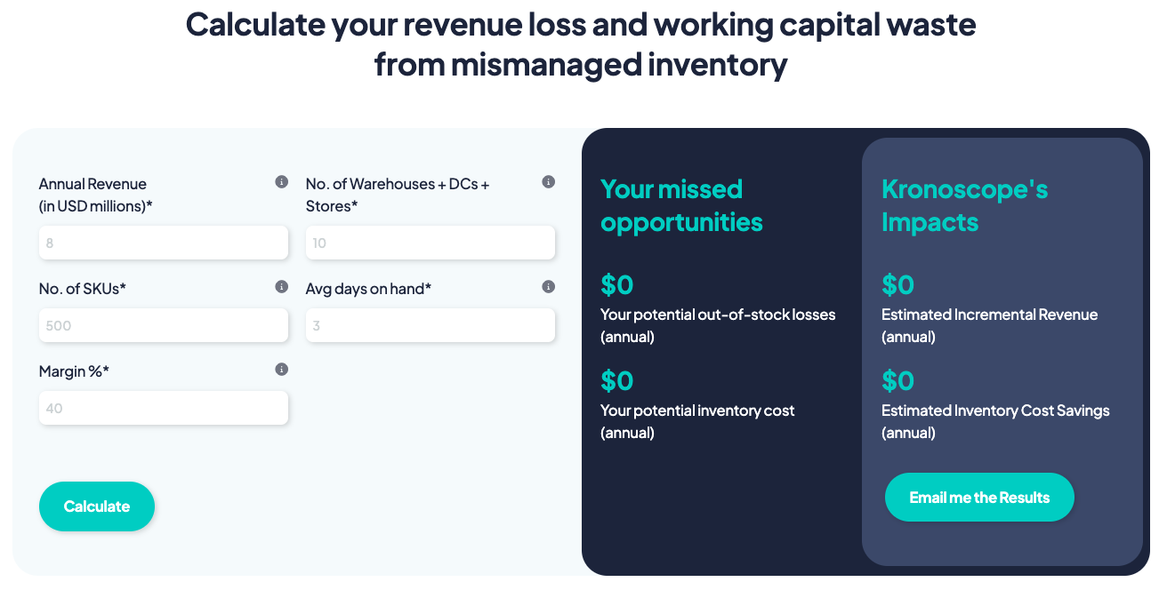Click Estimated Incremental Revenue $0 amount
This screenshot has width=1159, height=598.
coord(898,285)
